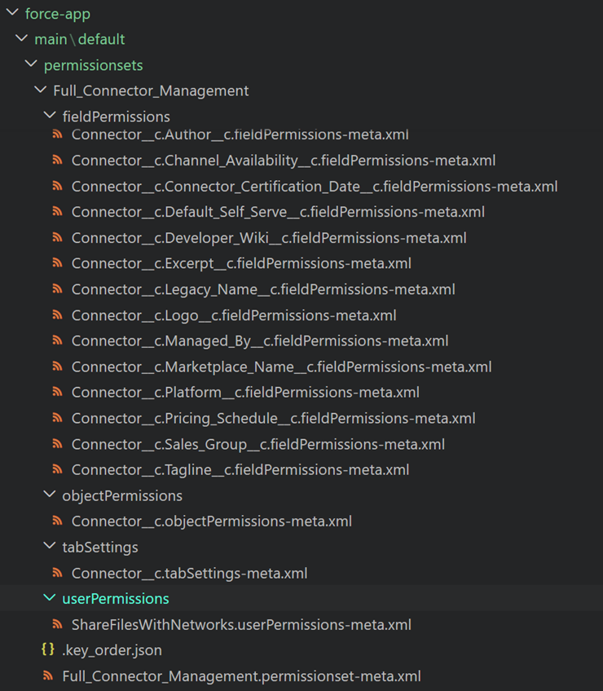The image size is (603, 691).
Task: Open Connector__c.Tagline__c.fieldPermissions-meta.xml
Action: pos(240,470)
